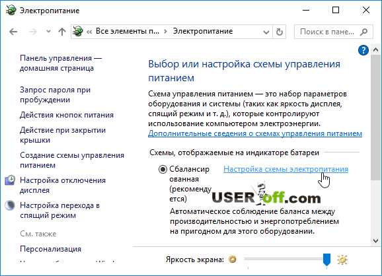This screenshot has width=382, height=276.
Task: Click the vertical scrollbar thumb
Action: 375,118
